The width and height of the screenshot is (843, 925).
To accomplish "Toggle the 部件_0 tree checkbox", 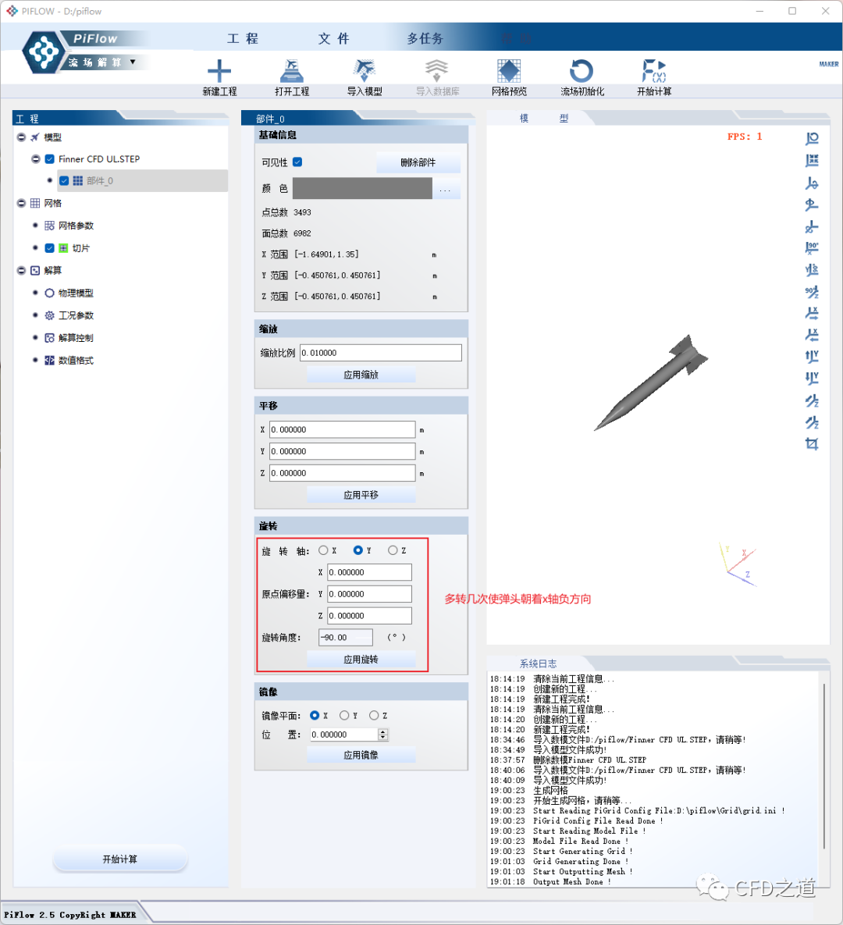I will coord(64,180).
